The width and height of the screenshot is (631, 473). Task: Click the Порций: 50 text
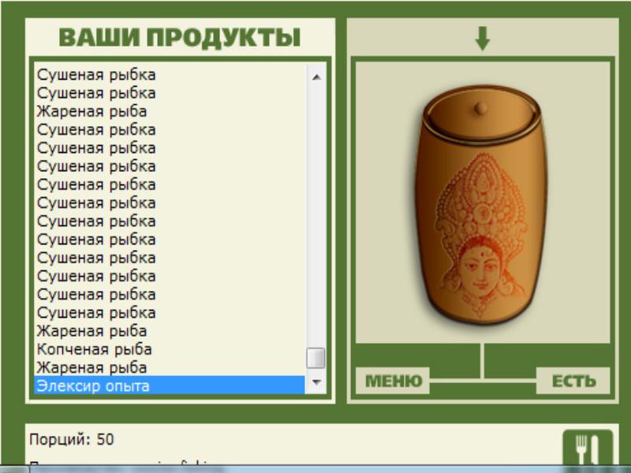(x=72, y=439)
